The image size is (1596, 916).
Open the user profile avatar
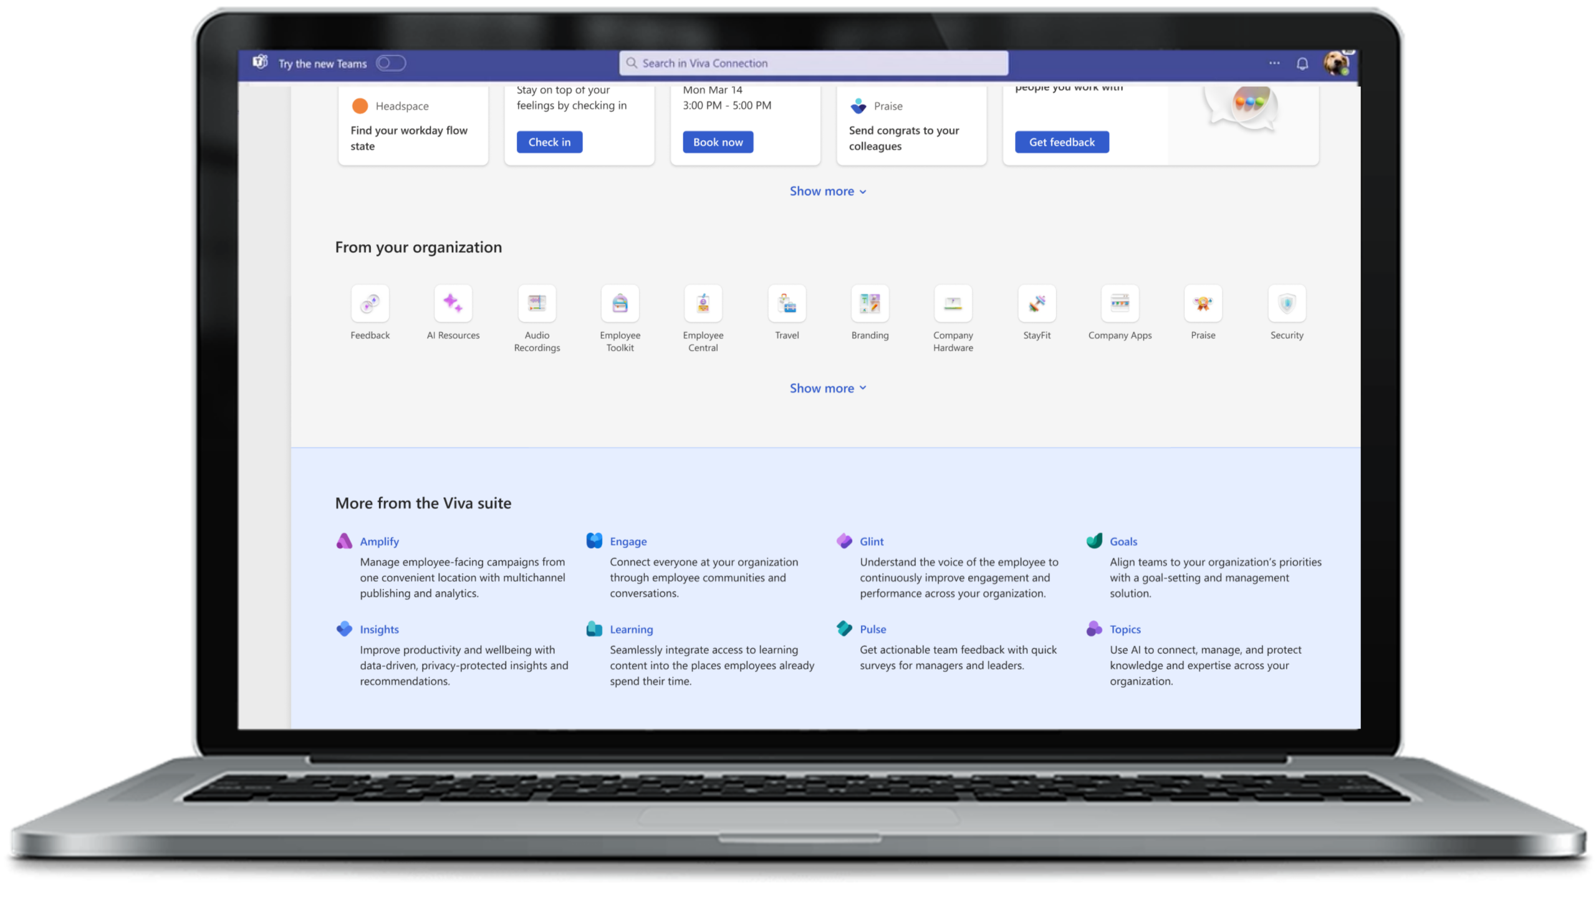pos(1335,64)
